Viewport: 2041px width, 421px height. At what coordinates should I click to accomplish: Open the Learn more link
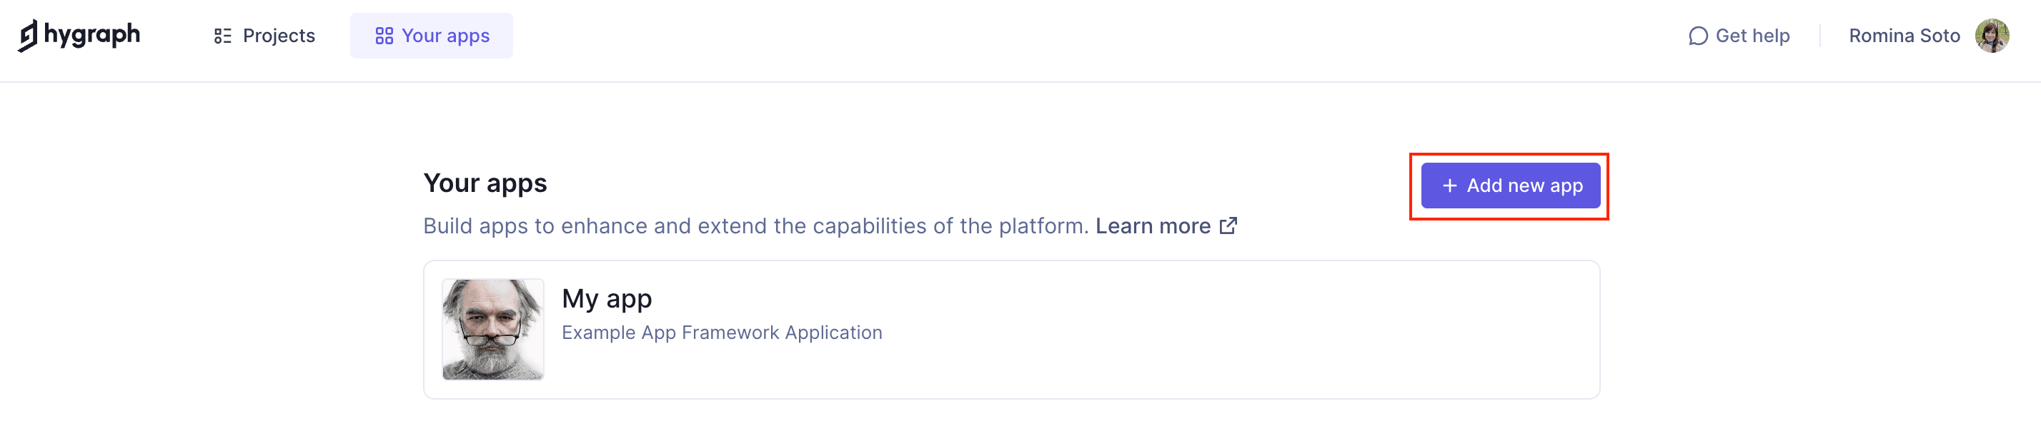point(1153,225)
